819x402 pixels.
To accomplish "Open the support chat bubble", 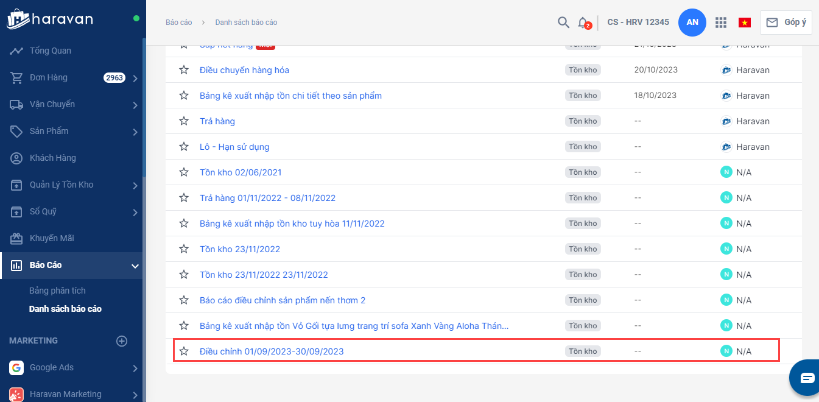I will [x=807, y=378].
